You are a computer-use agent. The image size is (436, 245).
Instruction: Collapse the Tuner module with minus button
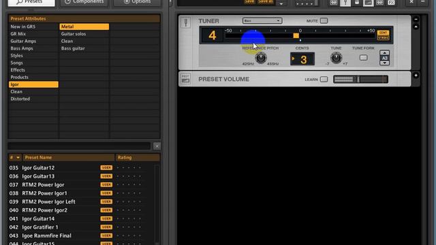click(x=416, y=20)
